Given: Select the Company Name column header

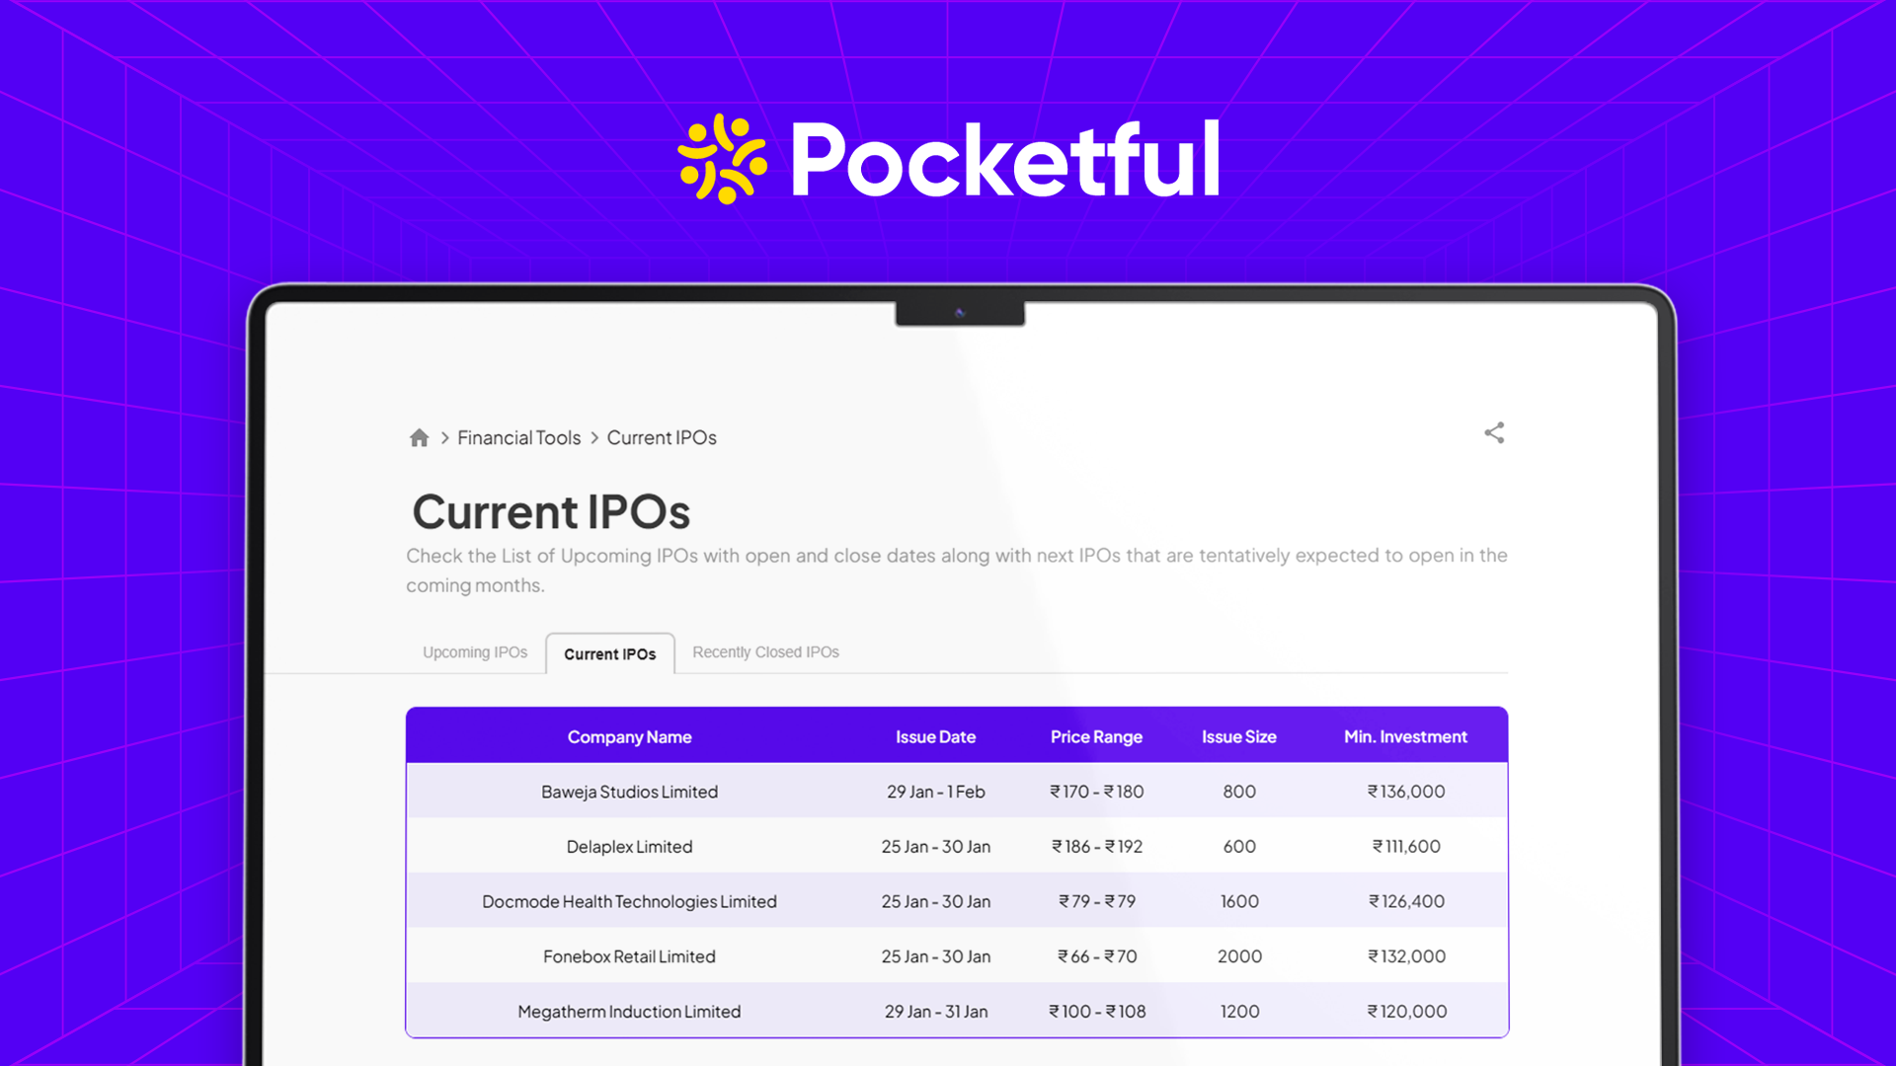Looking at the screenshot, I should (x=629, y=736).
